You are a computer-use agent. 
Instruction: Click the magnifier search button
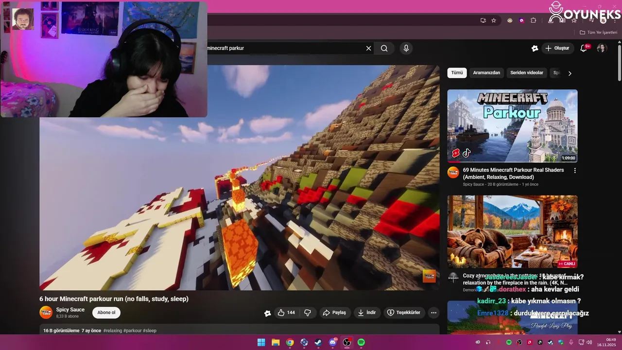coord(384,48)
